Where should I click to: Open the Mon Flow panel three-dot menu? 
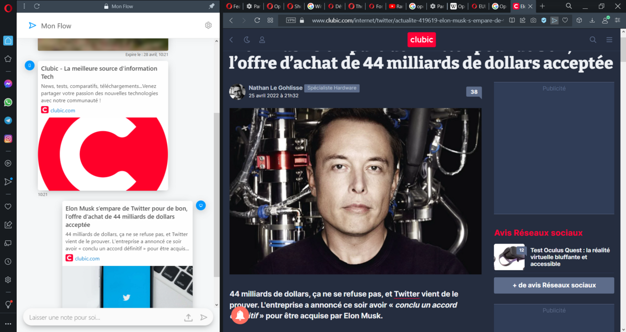point(25,6)
